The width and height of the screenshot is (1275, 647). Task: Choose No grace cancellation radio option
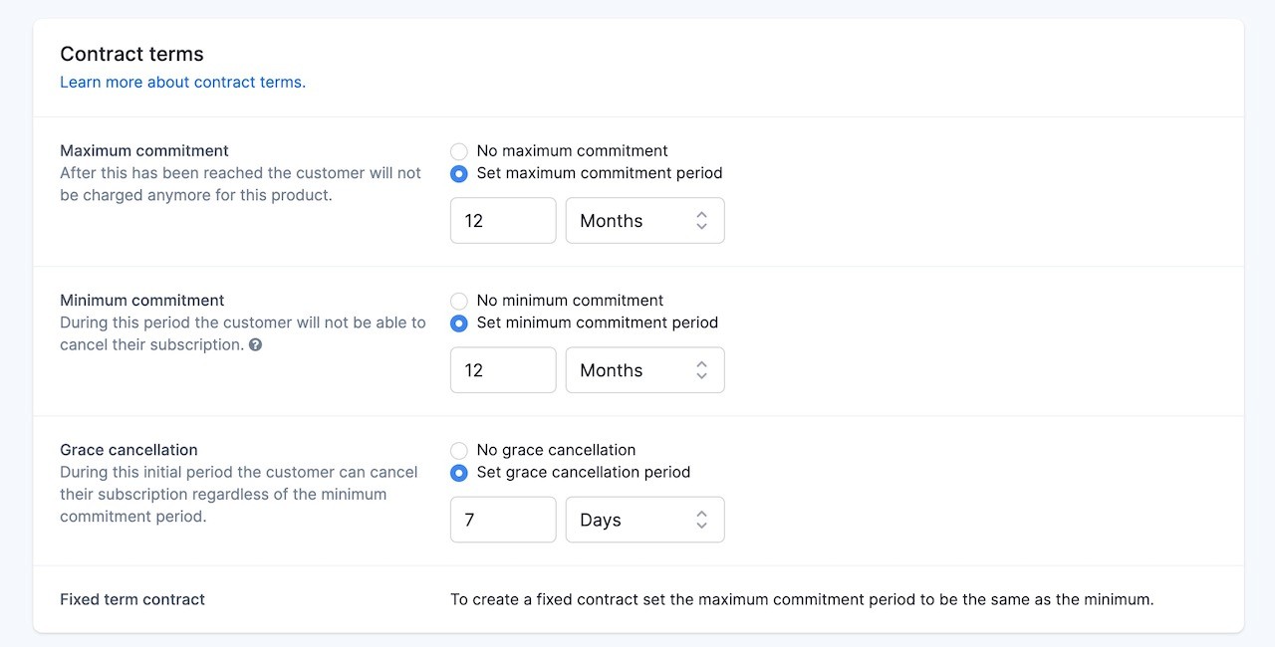coord(459,450)
